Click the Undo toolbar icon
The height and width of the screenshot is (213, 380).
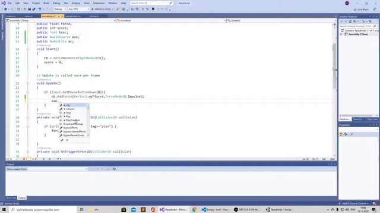pyautogui.click(x=40, y=9)
